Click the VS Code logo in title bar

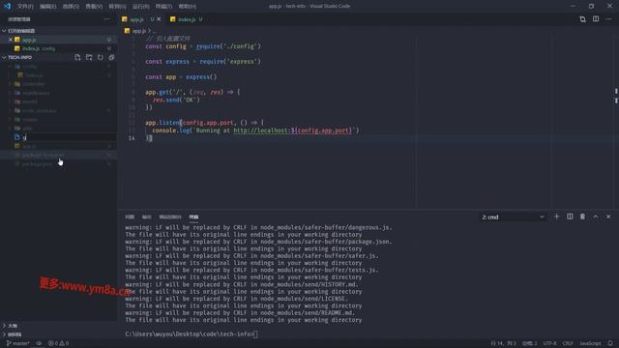click(7, 6)
